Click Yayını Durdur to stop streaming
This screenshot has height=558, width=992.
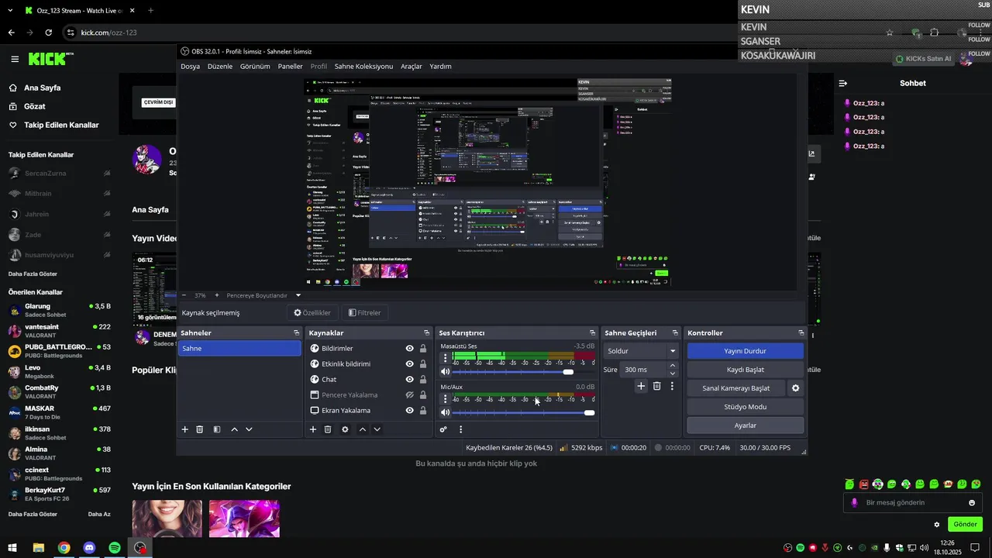click(x=745, y=351)
